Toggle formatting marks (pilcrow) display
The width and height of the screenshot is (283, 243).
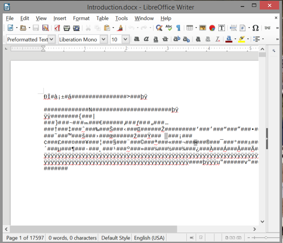click(178, 28)
